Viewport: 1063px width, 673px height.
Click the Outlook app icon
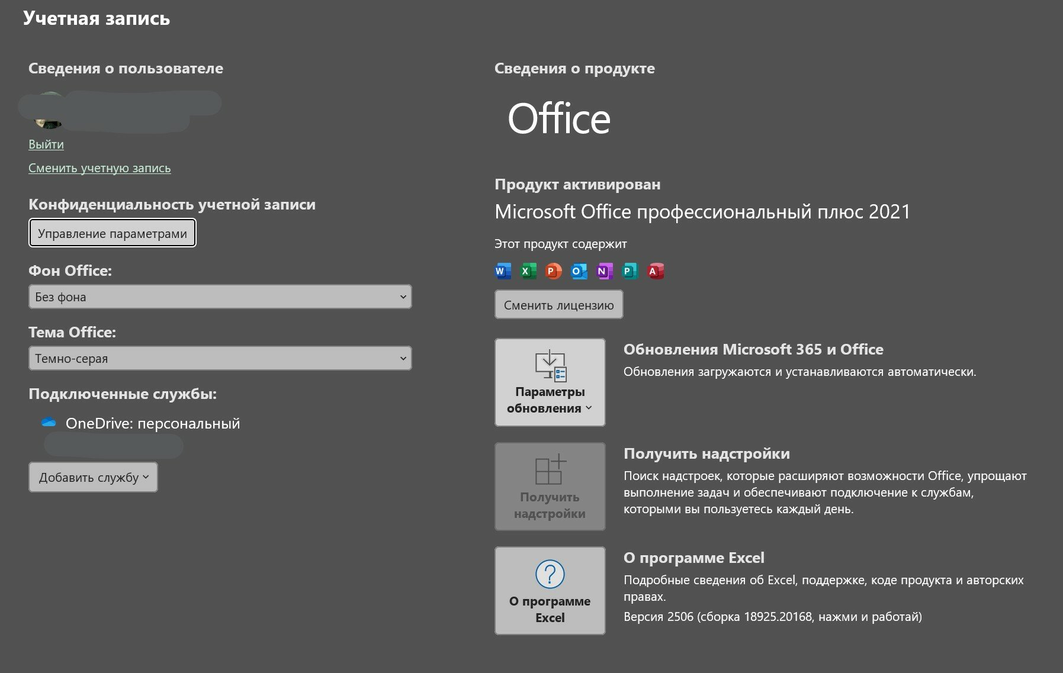click(579, 271)
